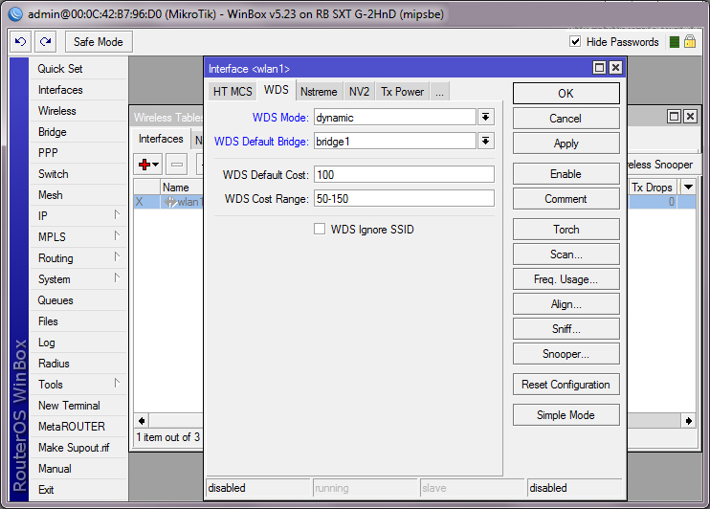Click the Reset Configuration button
The width and height of the screenshot is (710, 509).
pyautogui.click(x=566, y=385)
